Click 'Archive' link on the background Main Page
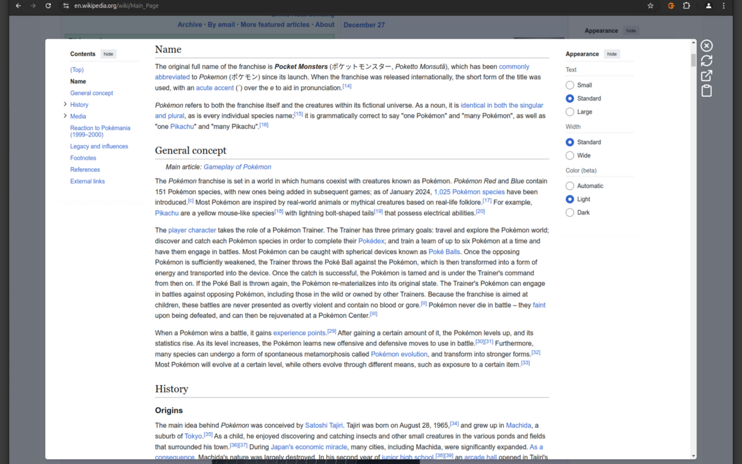The height and width of the screenshot is (464, 742). [190, 25]
